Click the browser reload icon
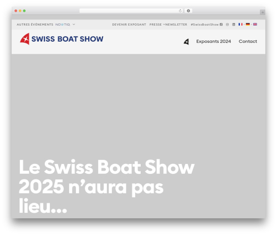277x235 pixels. [180, 11]
